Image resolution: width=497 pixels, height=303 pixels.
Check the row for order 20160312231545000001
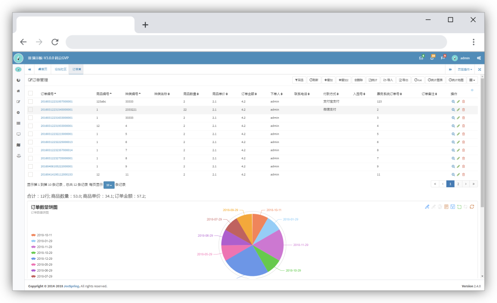coord(30,109)
